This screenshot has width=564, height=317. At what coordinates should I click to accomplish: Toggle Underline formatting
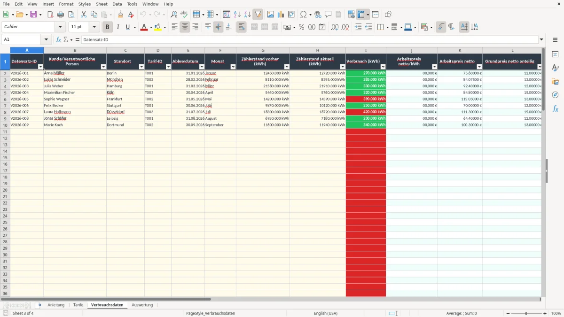pos(127,27)
